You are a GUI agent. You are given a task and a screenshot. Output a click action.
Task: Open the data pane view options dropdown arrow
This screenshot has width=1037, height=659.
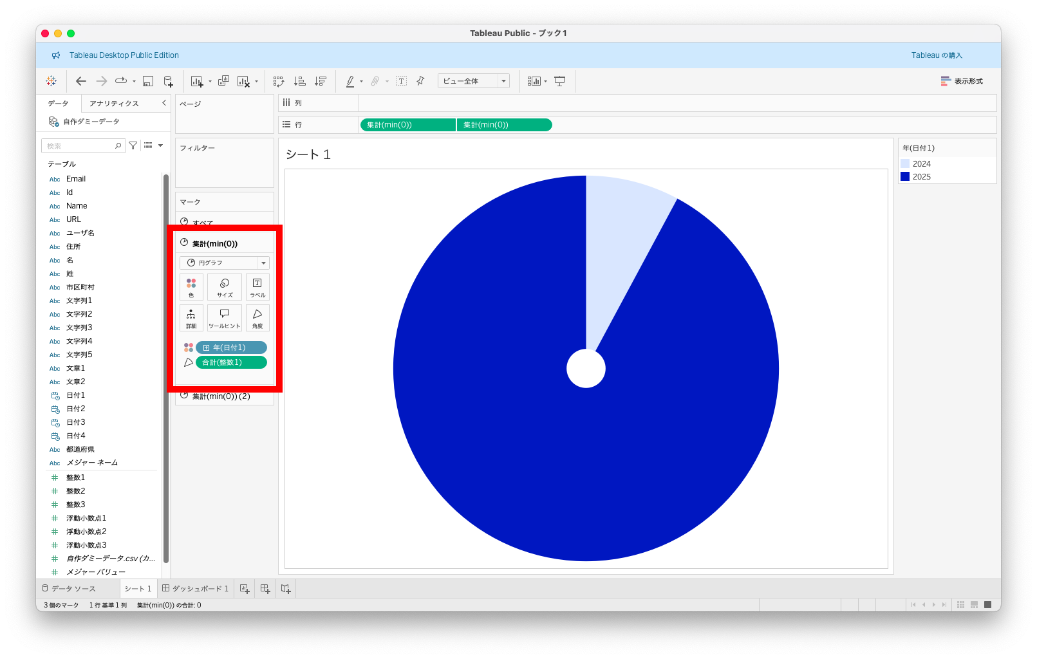(160, 145)
